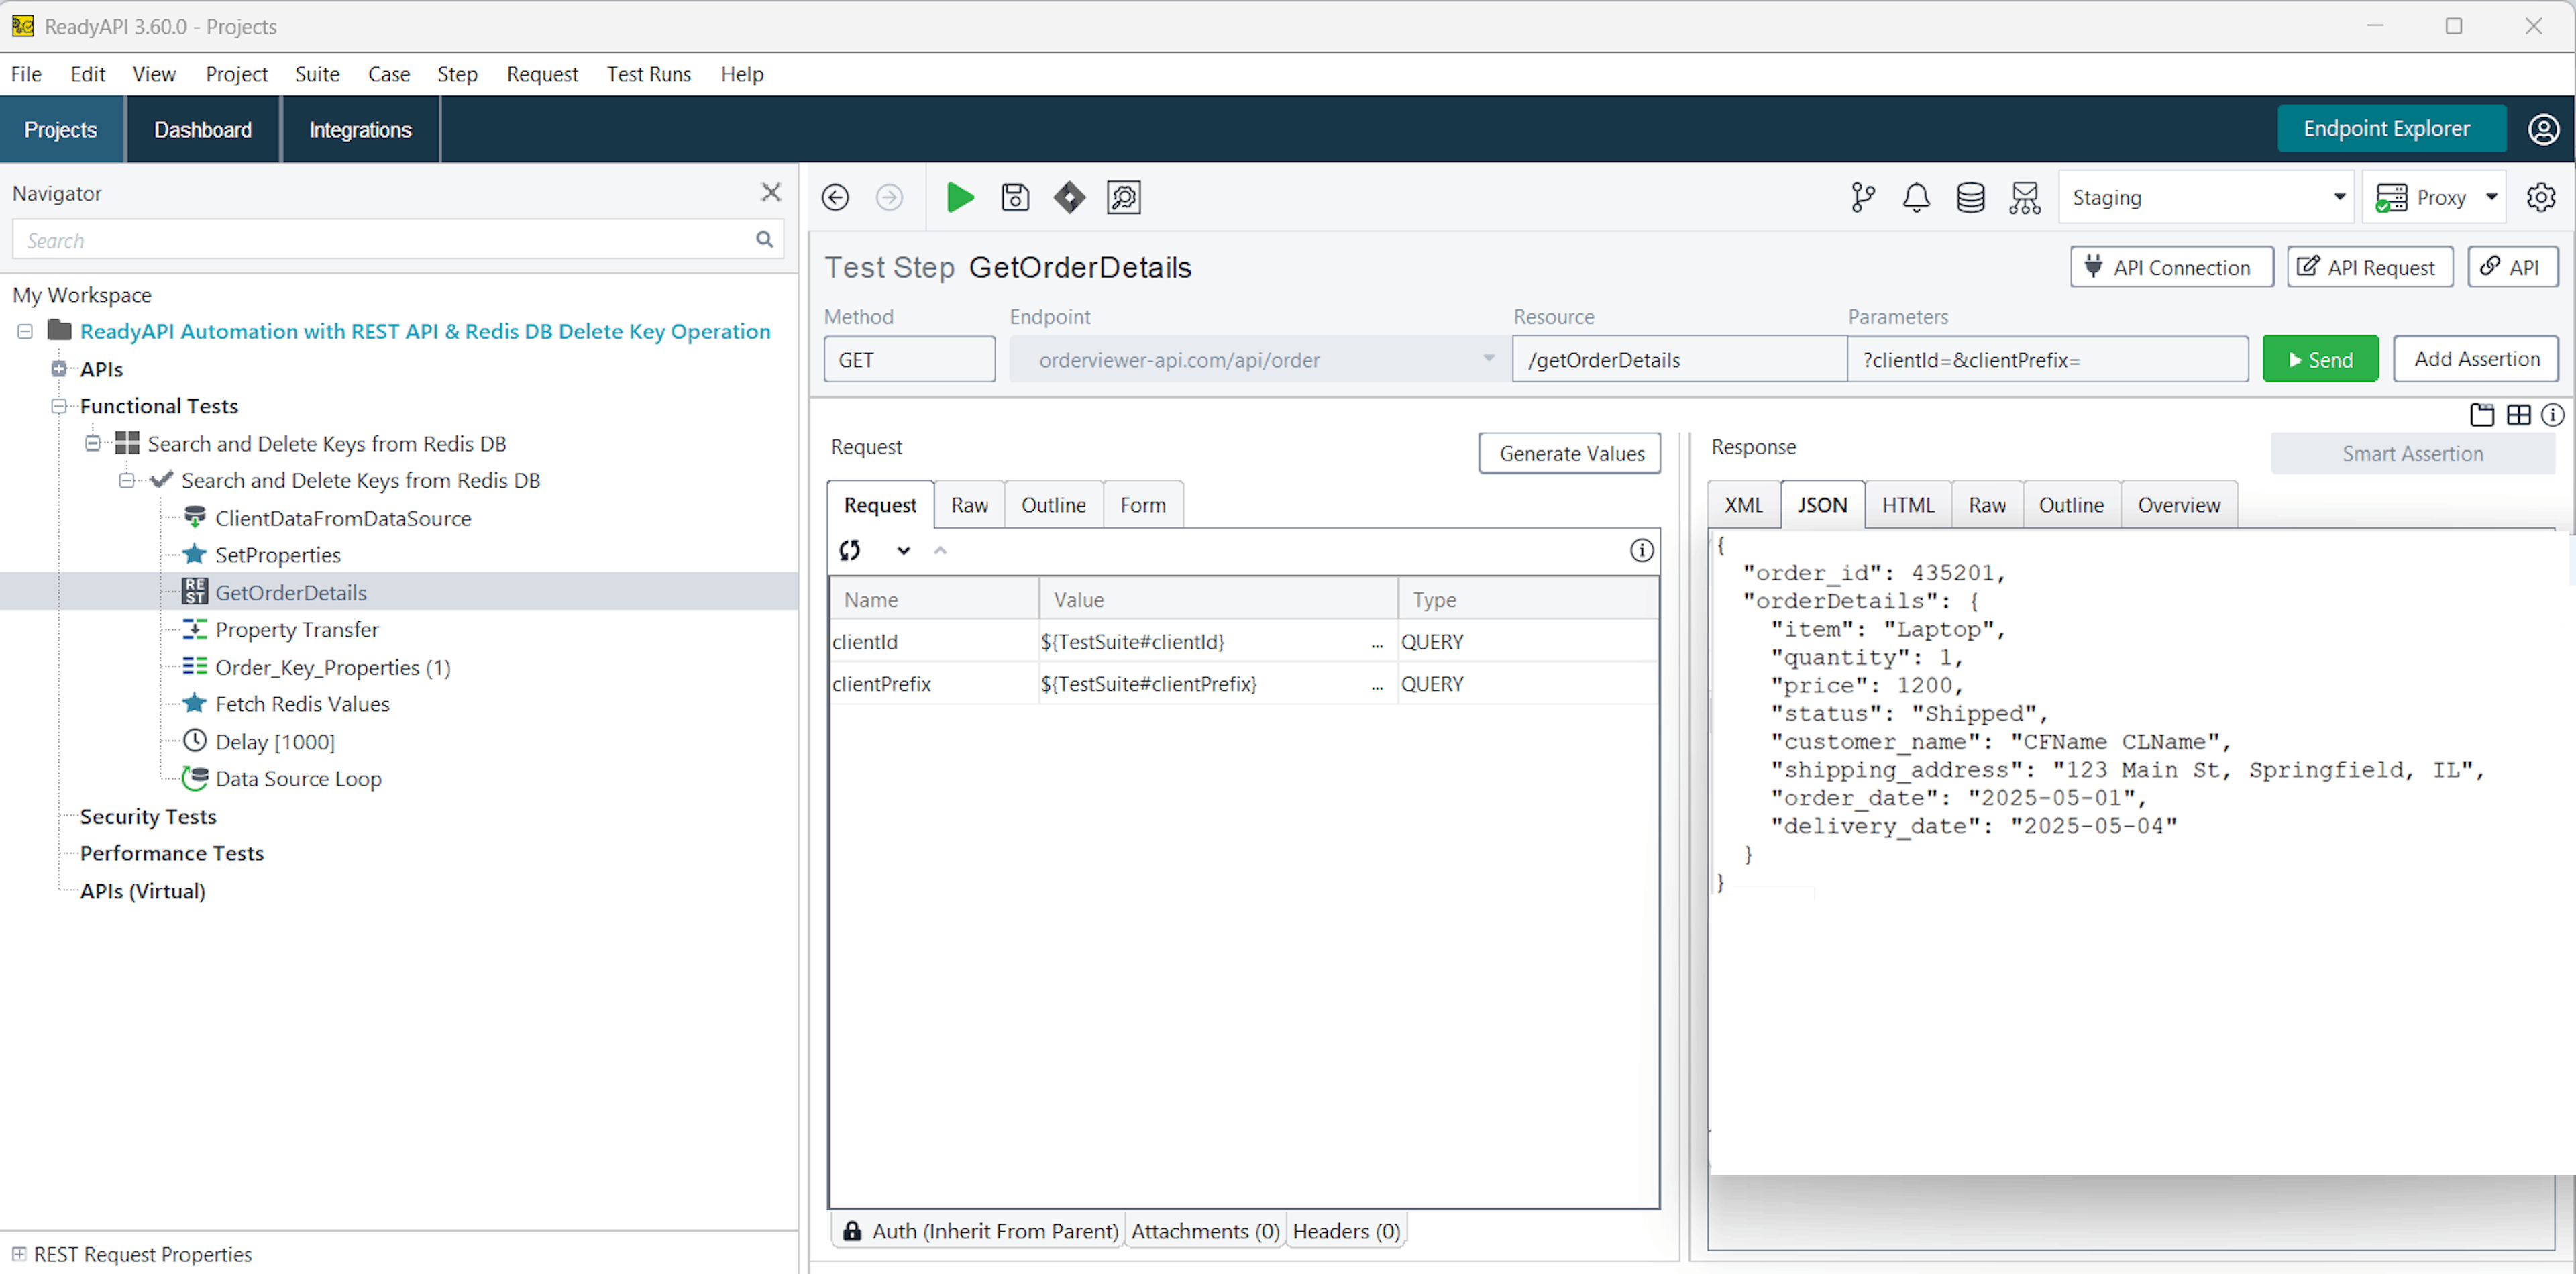Click the refresh parameters icon
Screen dimensions: 2576x1274
point(850,550)
